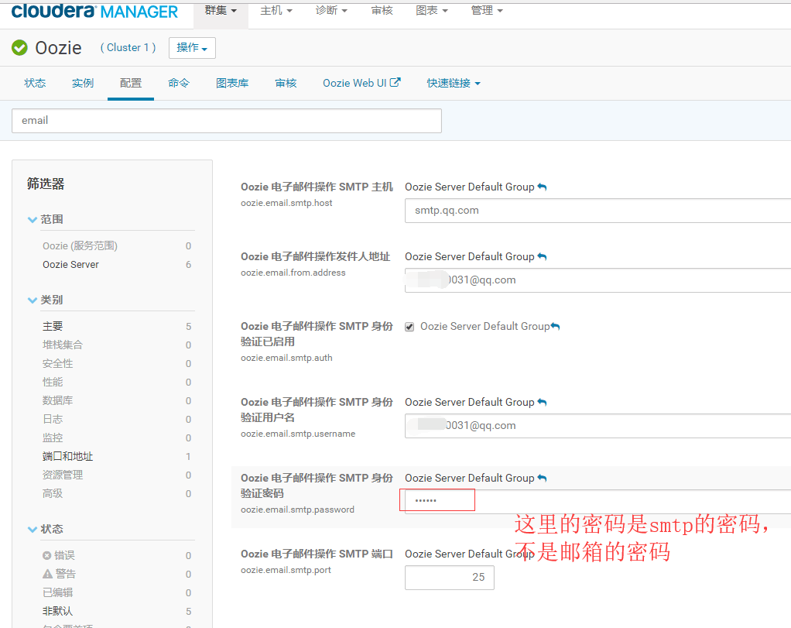Click the oozie.email.smtp.username input field
Viewport: 791px width, 628px height.
click(598, 426)
